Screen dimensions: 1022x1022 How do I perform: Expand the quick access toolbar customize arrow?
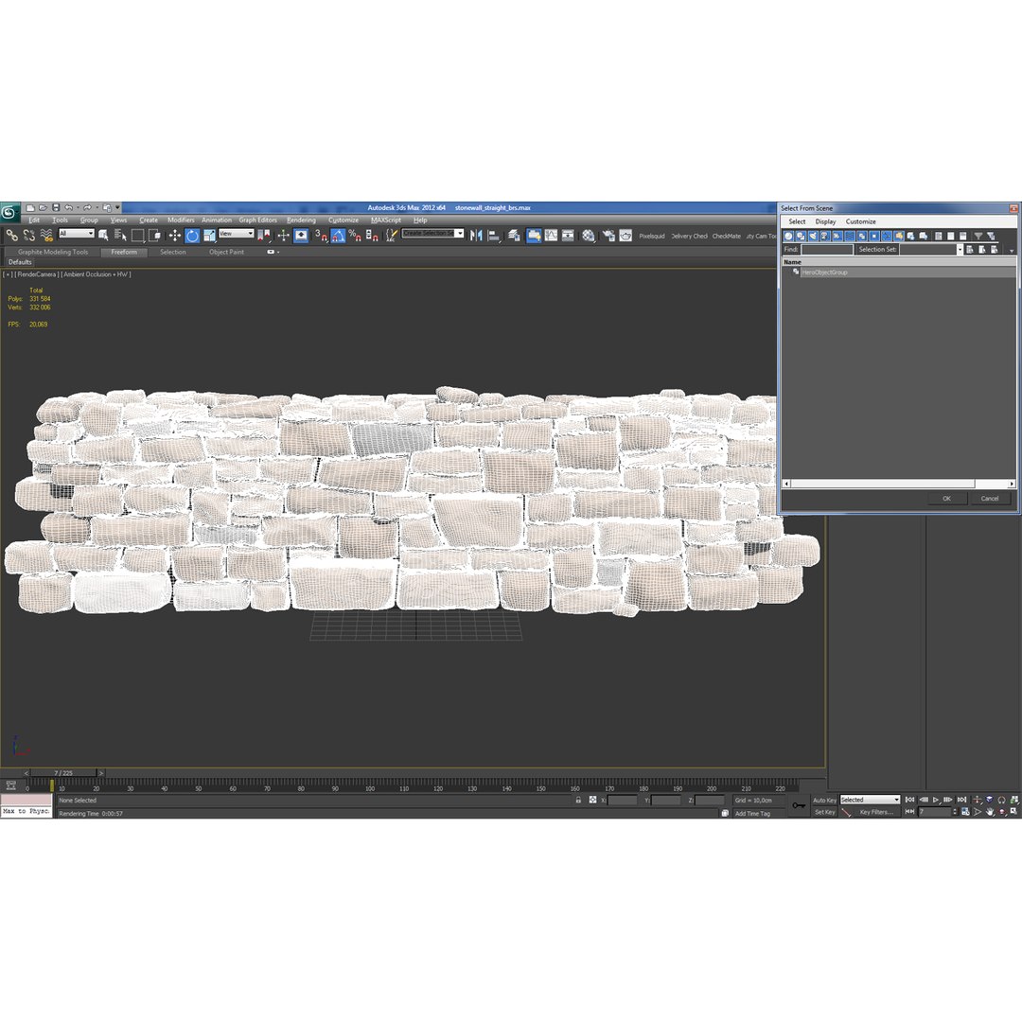point(118,208)
